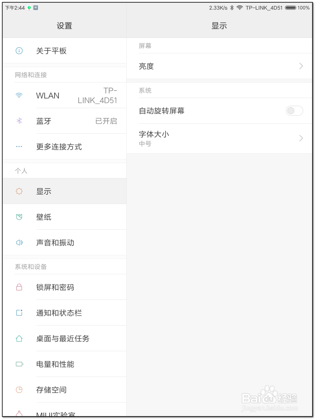The height and width of the screenshot is (419, 315).
Task: Open 桌面与最近任务 settings
Action: 63,338
